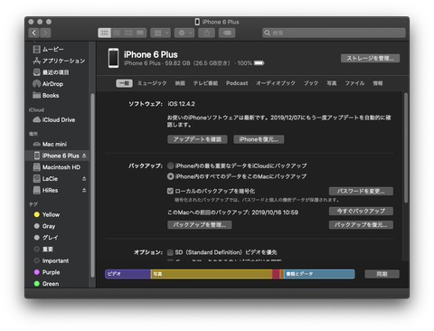Switch to icon view in toolbar
Screen dimensions: 434x331
(x=105, y=33)
